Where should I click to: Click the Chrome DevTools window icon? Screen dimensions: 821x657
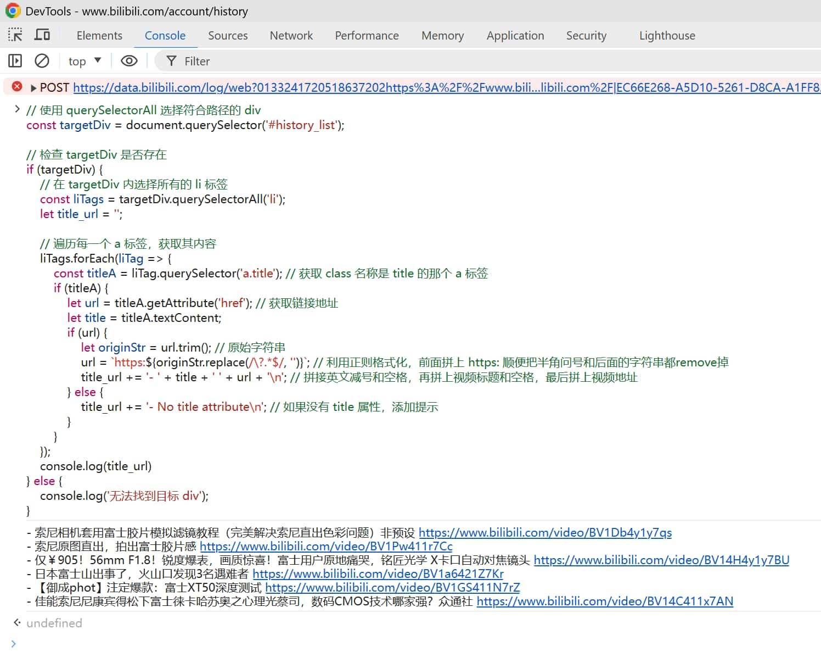click(x=13, y=11)
